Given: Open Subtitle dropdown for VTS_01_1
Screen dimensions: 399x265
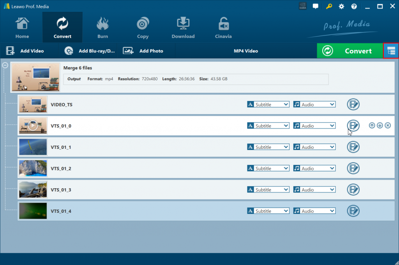Looking at the screenshot, I should point(268,147).
